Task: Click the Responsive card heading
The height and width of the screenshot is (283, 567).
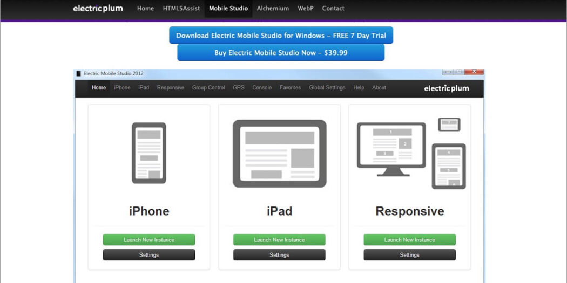Action: point(410,211)
